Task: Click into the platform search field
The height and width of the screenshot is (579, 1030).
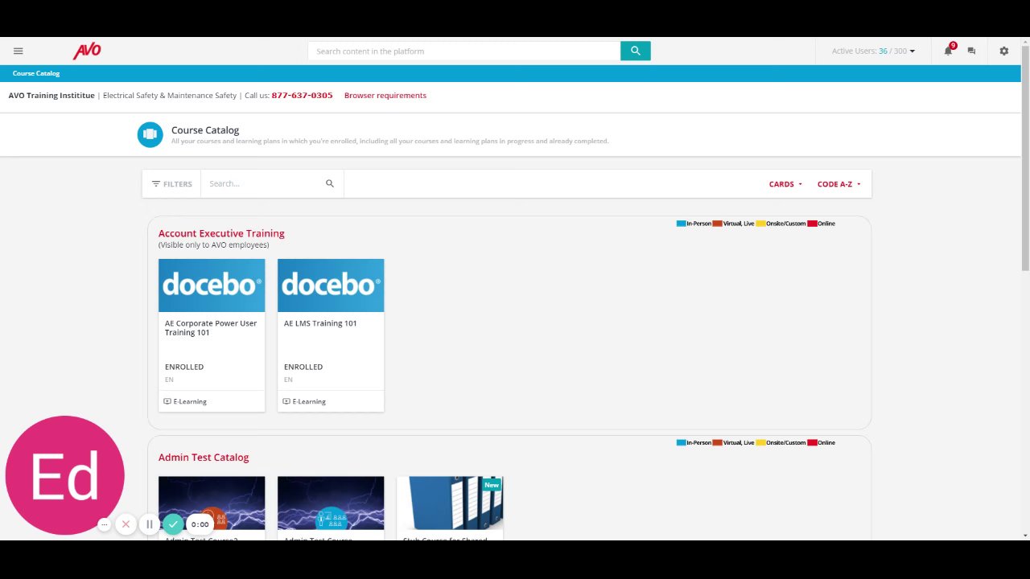Action: pyautogui.click(x=463, y=51)
